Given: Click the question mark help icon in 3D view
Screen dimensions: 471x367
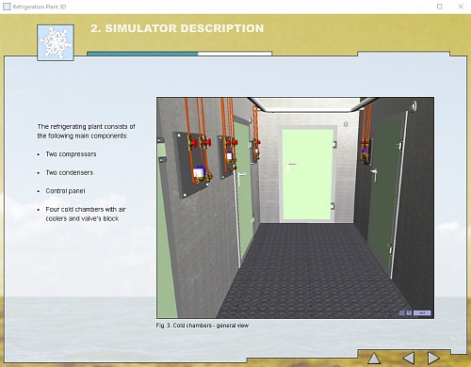Looking at the screenshot, I should point(409,312).
